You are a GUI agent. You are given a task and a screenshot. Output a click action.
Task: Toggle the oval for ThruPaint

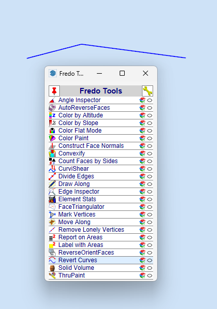(x=150, y=275)
